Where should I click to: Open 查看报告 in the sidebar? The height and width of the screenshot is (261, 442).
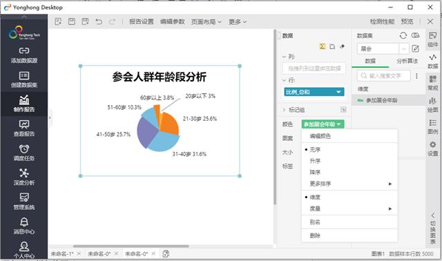coord(24,128)
